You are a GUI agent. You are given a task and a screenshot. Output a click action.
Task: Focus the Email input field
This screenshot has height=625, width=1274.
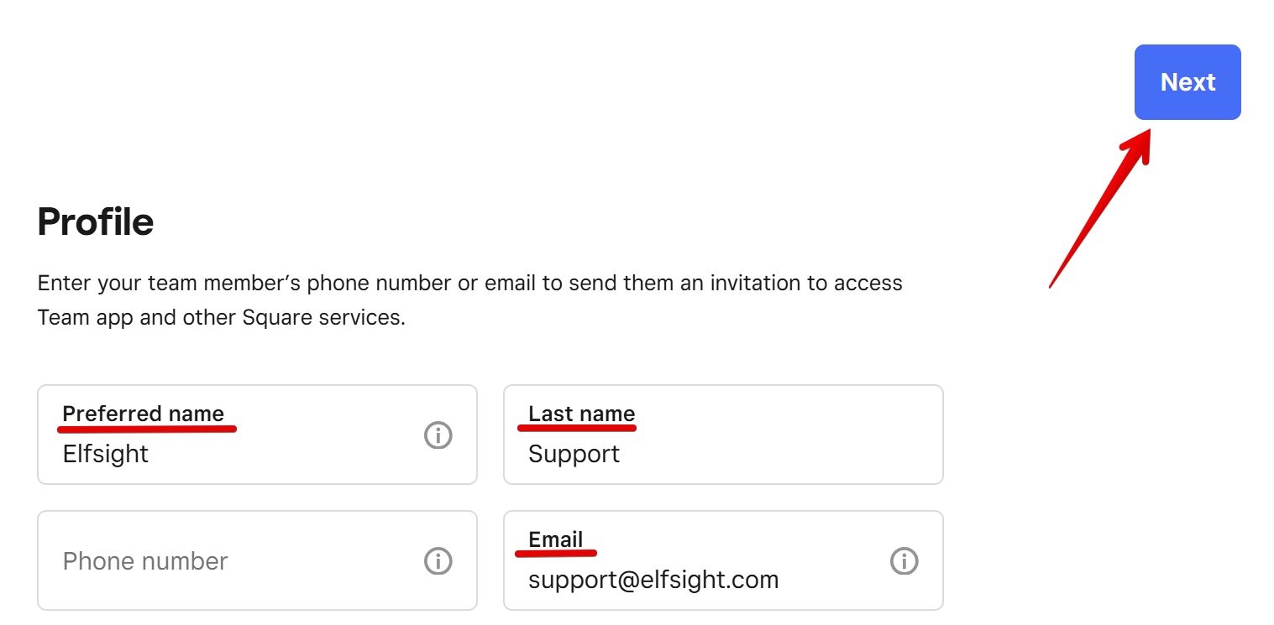(x=723, y=560)
